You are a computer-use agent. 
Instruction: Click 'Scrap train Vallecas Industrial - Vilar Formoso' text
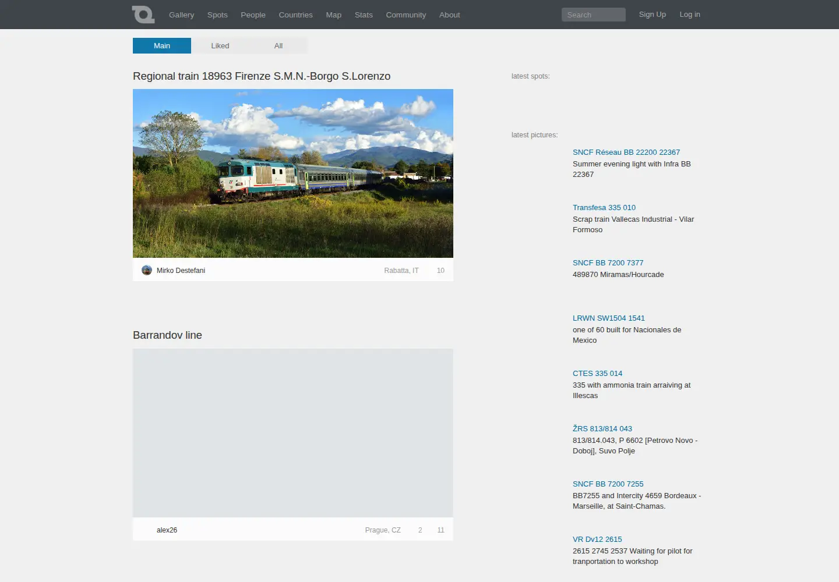coord(633,225)
